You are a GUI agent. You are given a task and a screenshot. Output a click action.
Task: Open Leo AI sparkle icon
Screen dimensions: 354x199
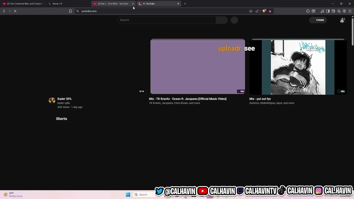(x=339, y=11)
